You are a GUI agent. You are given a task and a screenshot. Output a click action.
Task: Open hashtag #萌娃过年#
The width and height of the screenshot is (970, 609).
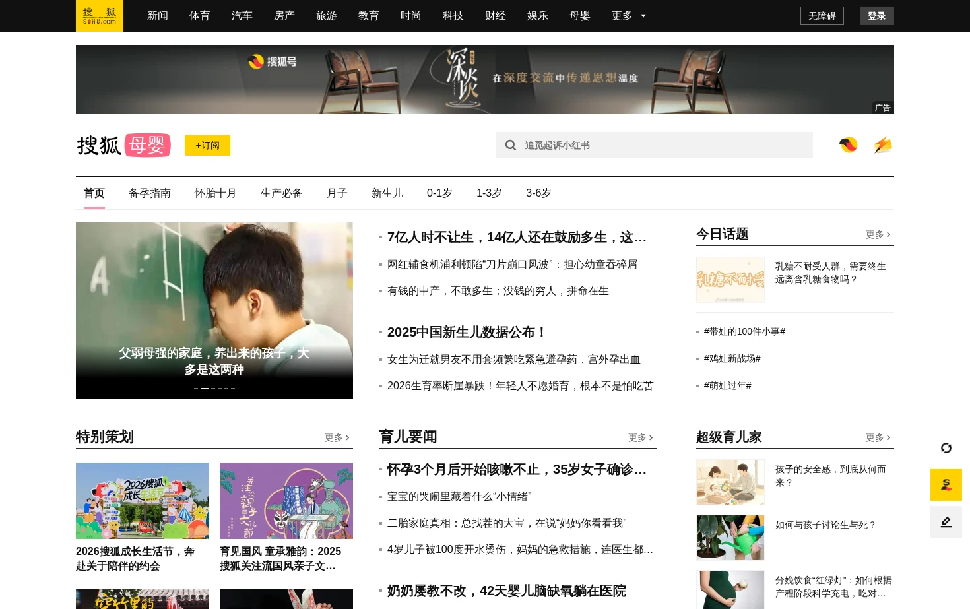(728, 385)
